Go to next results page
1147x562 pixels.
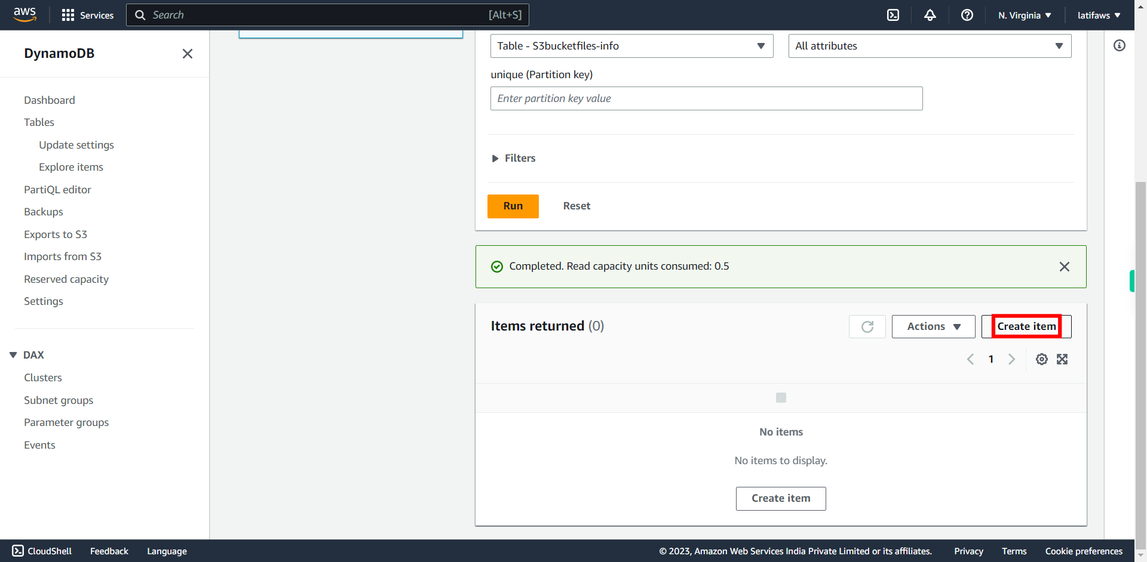coord(1011,359)
